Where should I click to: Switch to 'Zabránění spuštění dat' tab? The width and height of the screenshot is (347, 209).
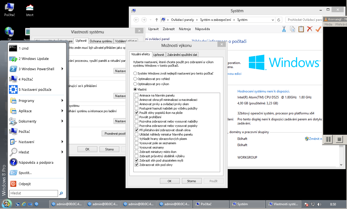click(x=182, y=55)
